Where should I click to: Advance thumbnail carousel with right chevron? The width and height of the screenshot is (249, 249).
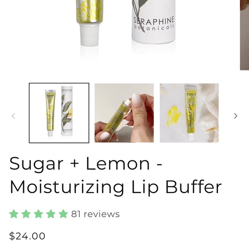point(236,116)
